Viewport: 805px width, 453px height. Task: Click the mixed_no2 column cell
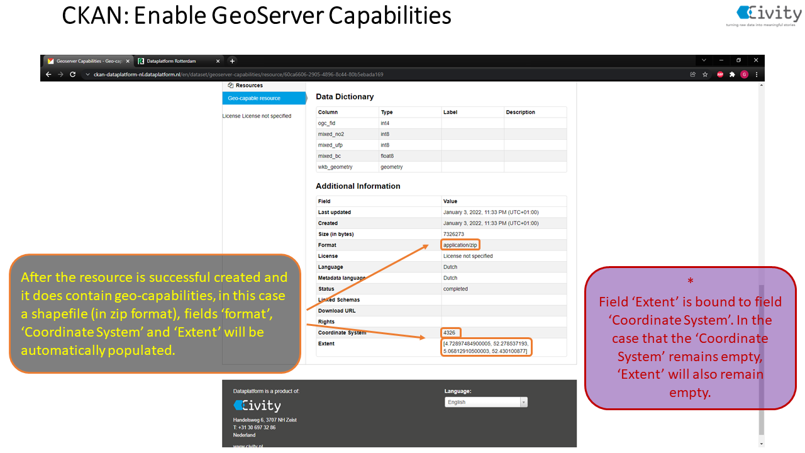point(347,134)
